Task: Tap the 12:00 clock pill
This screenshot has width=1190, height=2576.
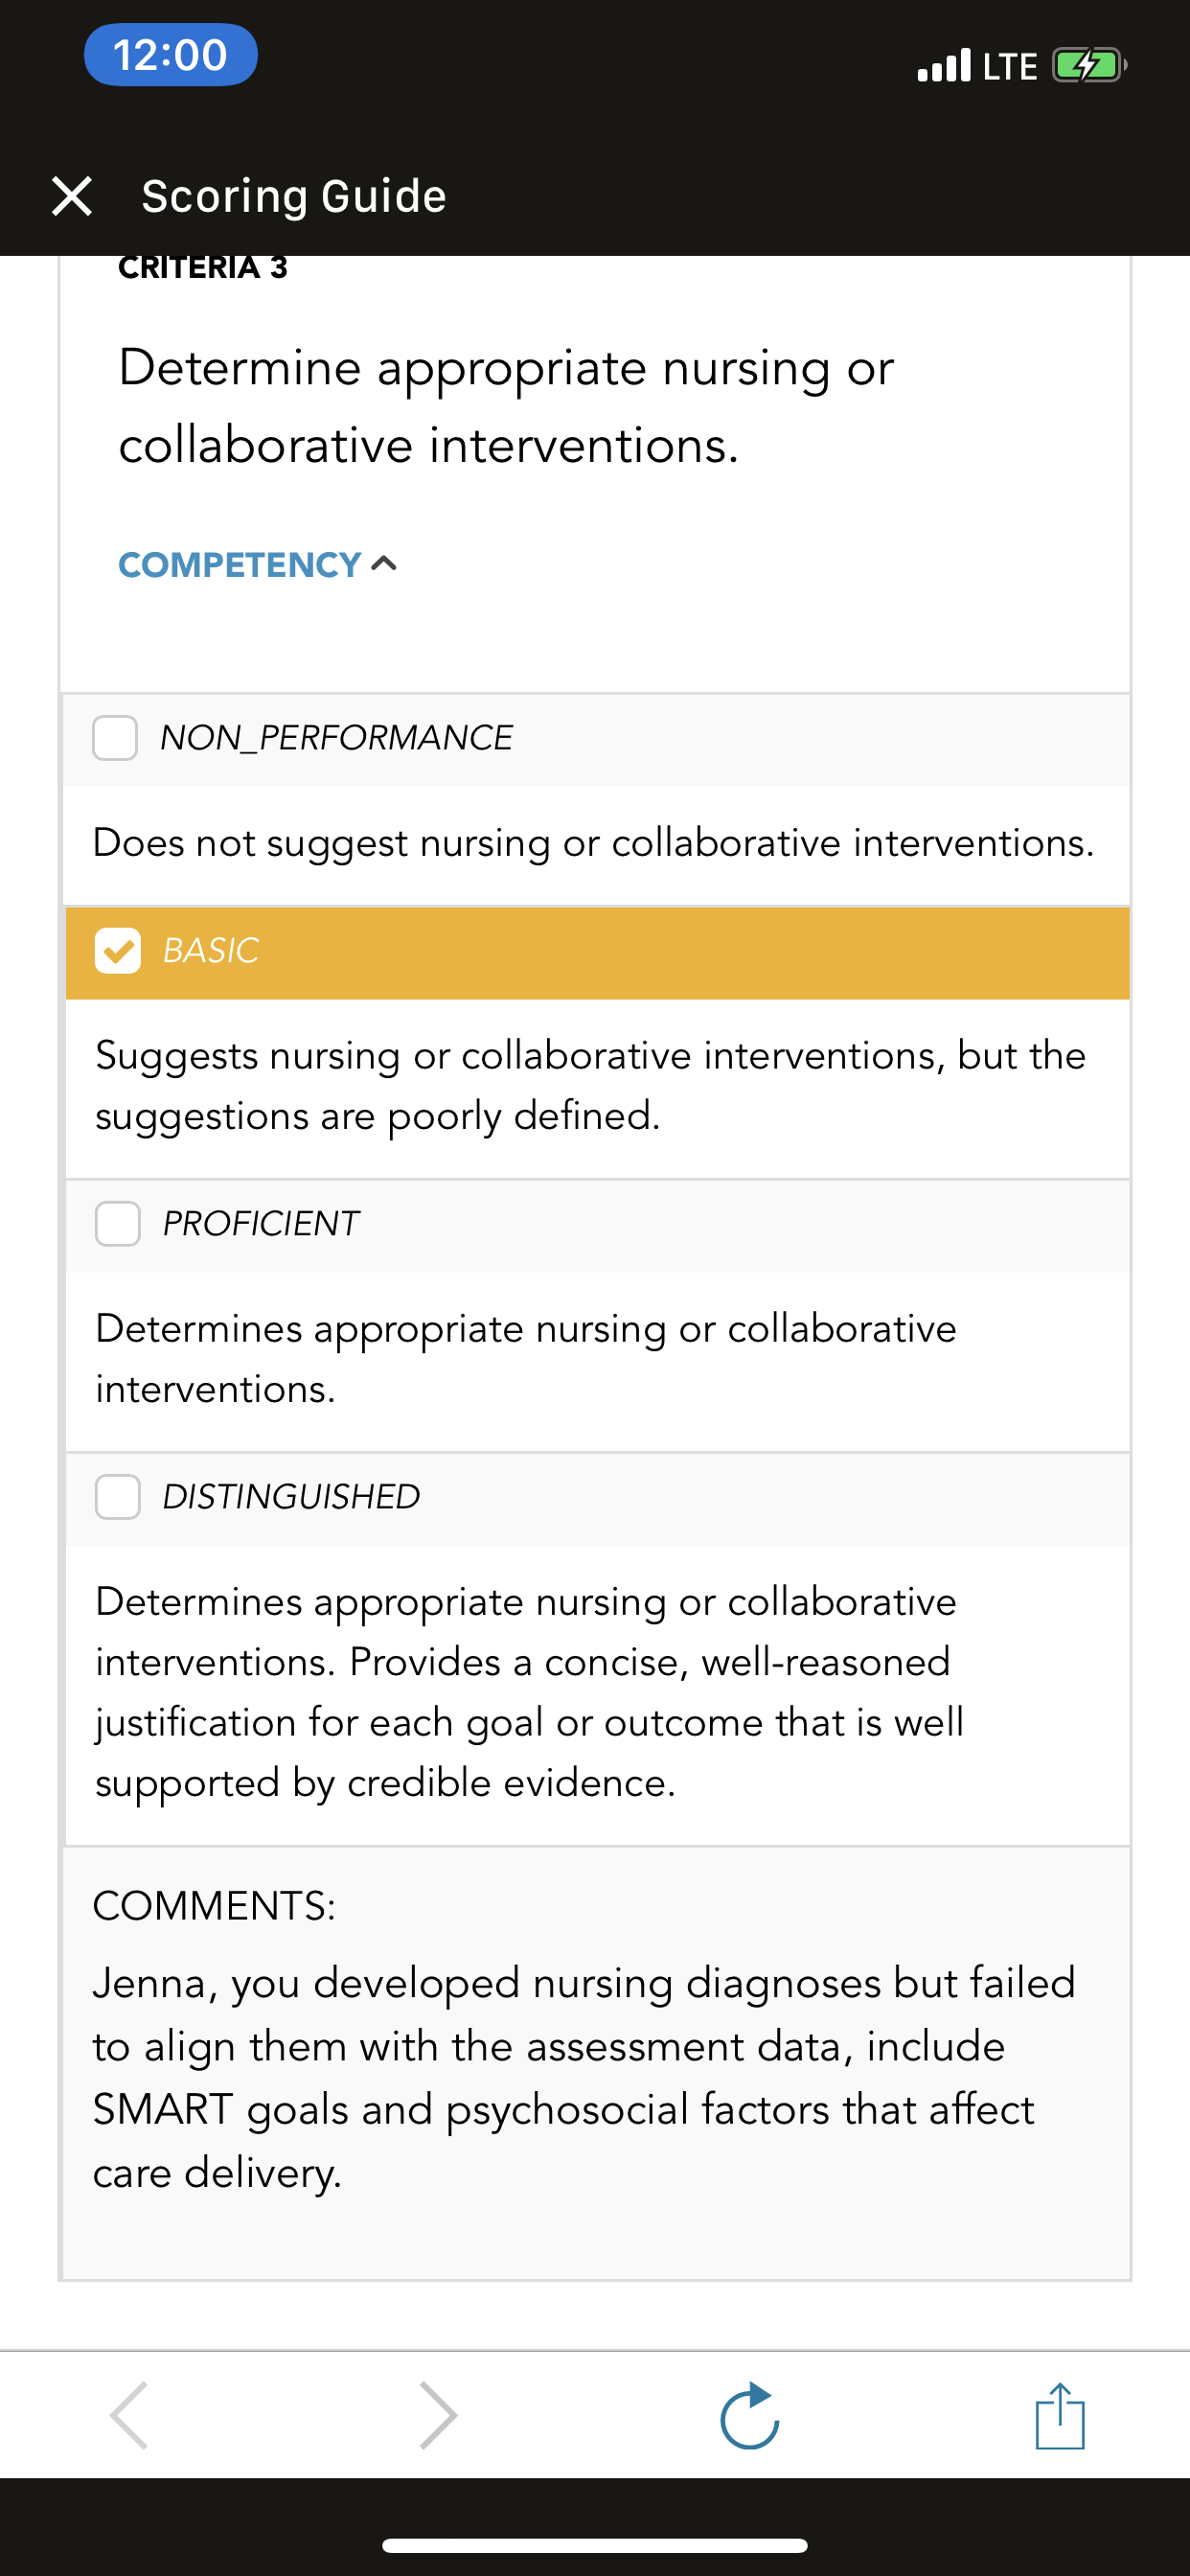Action: click(171, 55)
